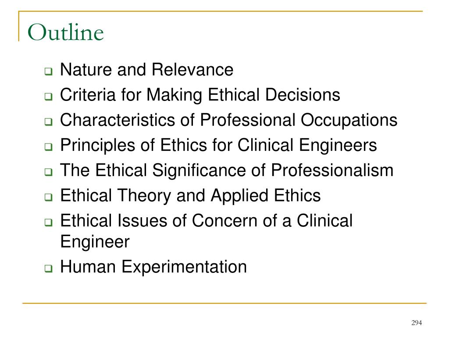Select The Ethical Significance of Professionalism line
Viewport: 449px width, 337px height.
[x=227, y=171]
